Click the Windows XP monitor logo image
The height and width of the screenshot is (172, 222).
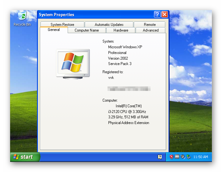(x=73, y=64)
